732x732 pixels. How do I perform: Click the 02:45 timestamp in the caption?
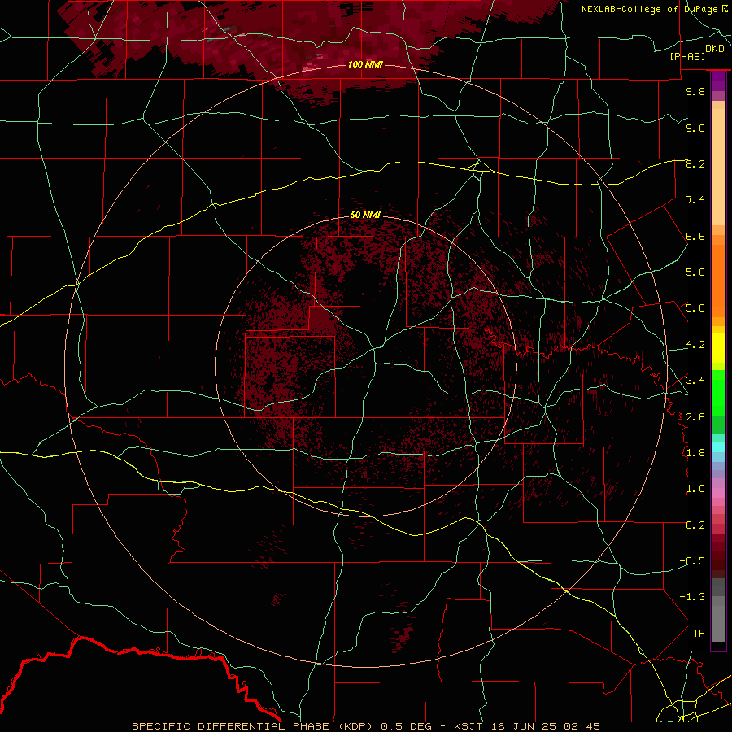click(x=583, y=726)
